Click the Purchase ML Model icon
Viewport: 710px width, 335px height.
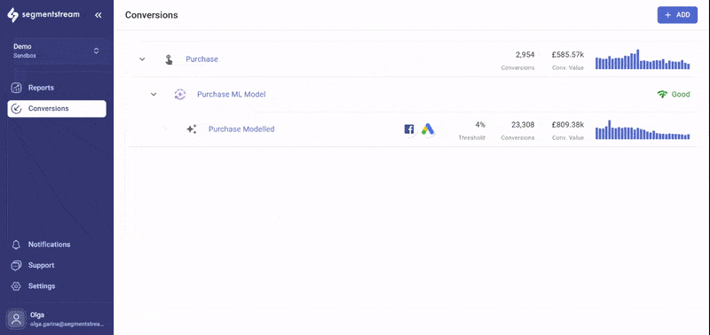click(180, 95)
